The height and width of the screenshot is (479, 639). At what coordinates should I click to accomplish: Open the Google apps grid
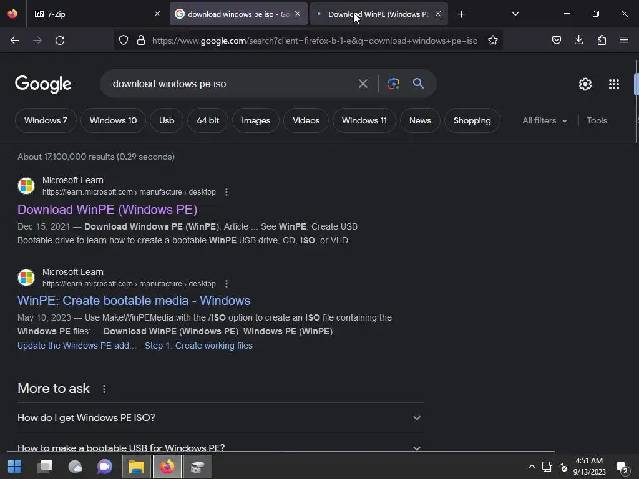pos(614,84)
